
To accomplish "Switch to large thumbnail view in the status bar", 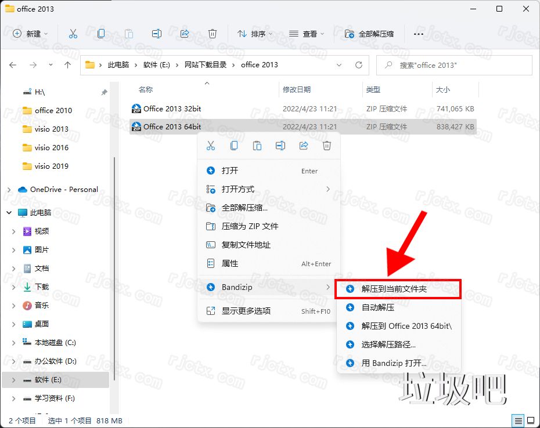I will point(530,420).
